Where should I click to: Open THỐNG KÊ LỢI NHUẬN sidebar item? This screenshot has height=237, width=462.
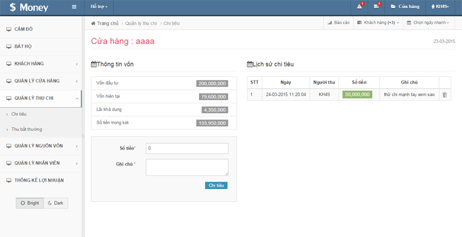(x=41, y=180)
